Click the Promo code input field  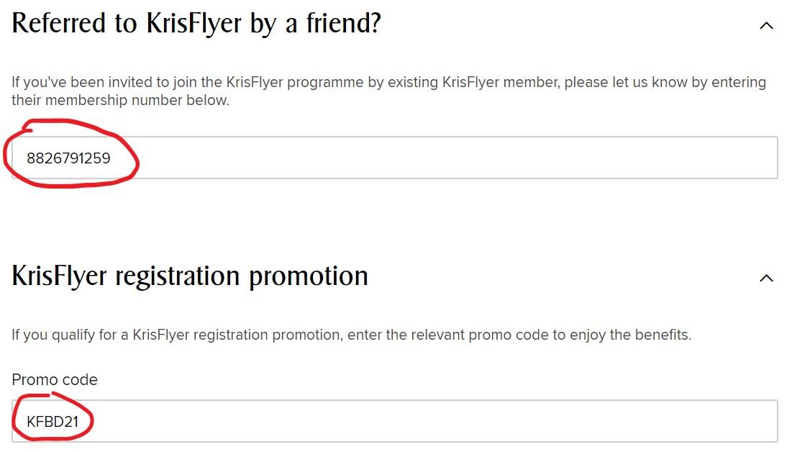pyautogui.click(x=394, y=421)
